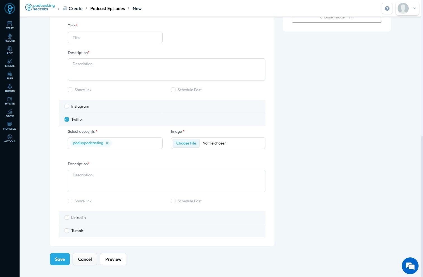Image resolution: width=423 pixels, height=277 pixels.
Task: Tick the Linkedin checkbox
Action: 67,217
